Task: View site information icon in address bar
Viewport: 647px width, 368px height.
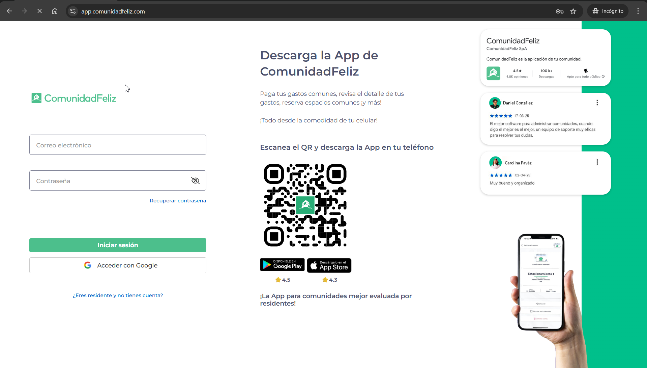Action: (73, 11)
